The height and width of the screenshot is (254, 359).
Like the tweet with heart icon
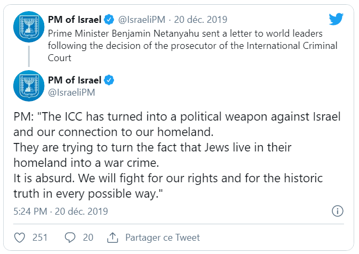click(x=20, y=238)
